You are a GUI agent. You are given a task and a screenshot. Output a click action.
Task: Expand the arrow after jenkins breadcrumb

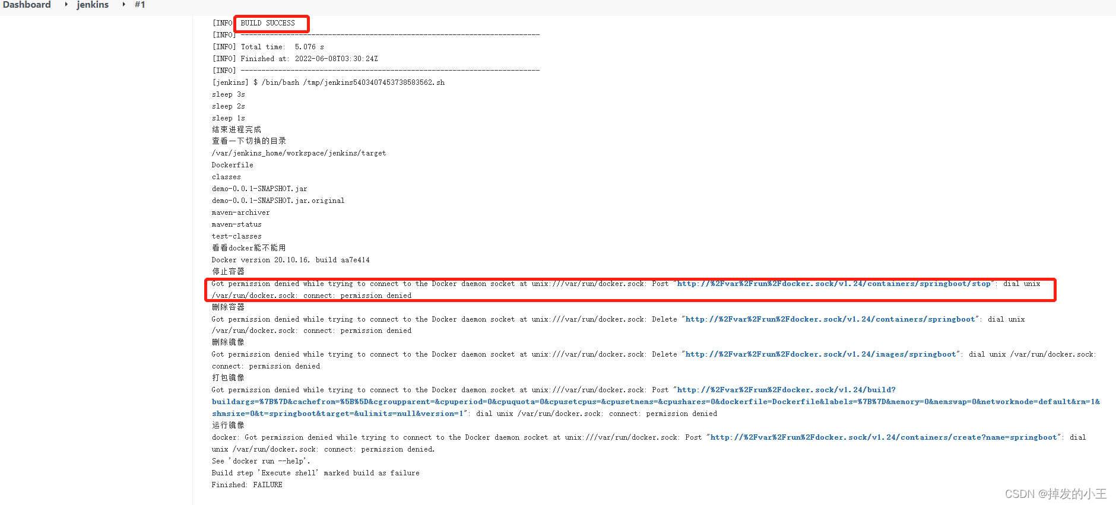coord(123,5)
